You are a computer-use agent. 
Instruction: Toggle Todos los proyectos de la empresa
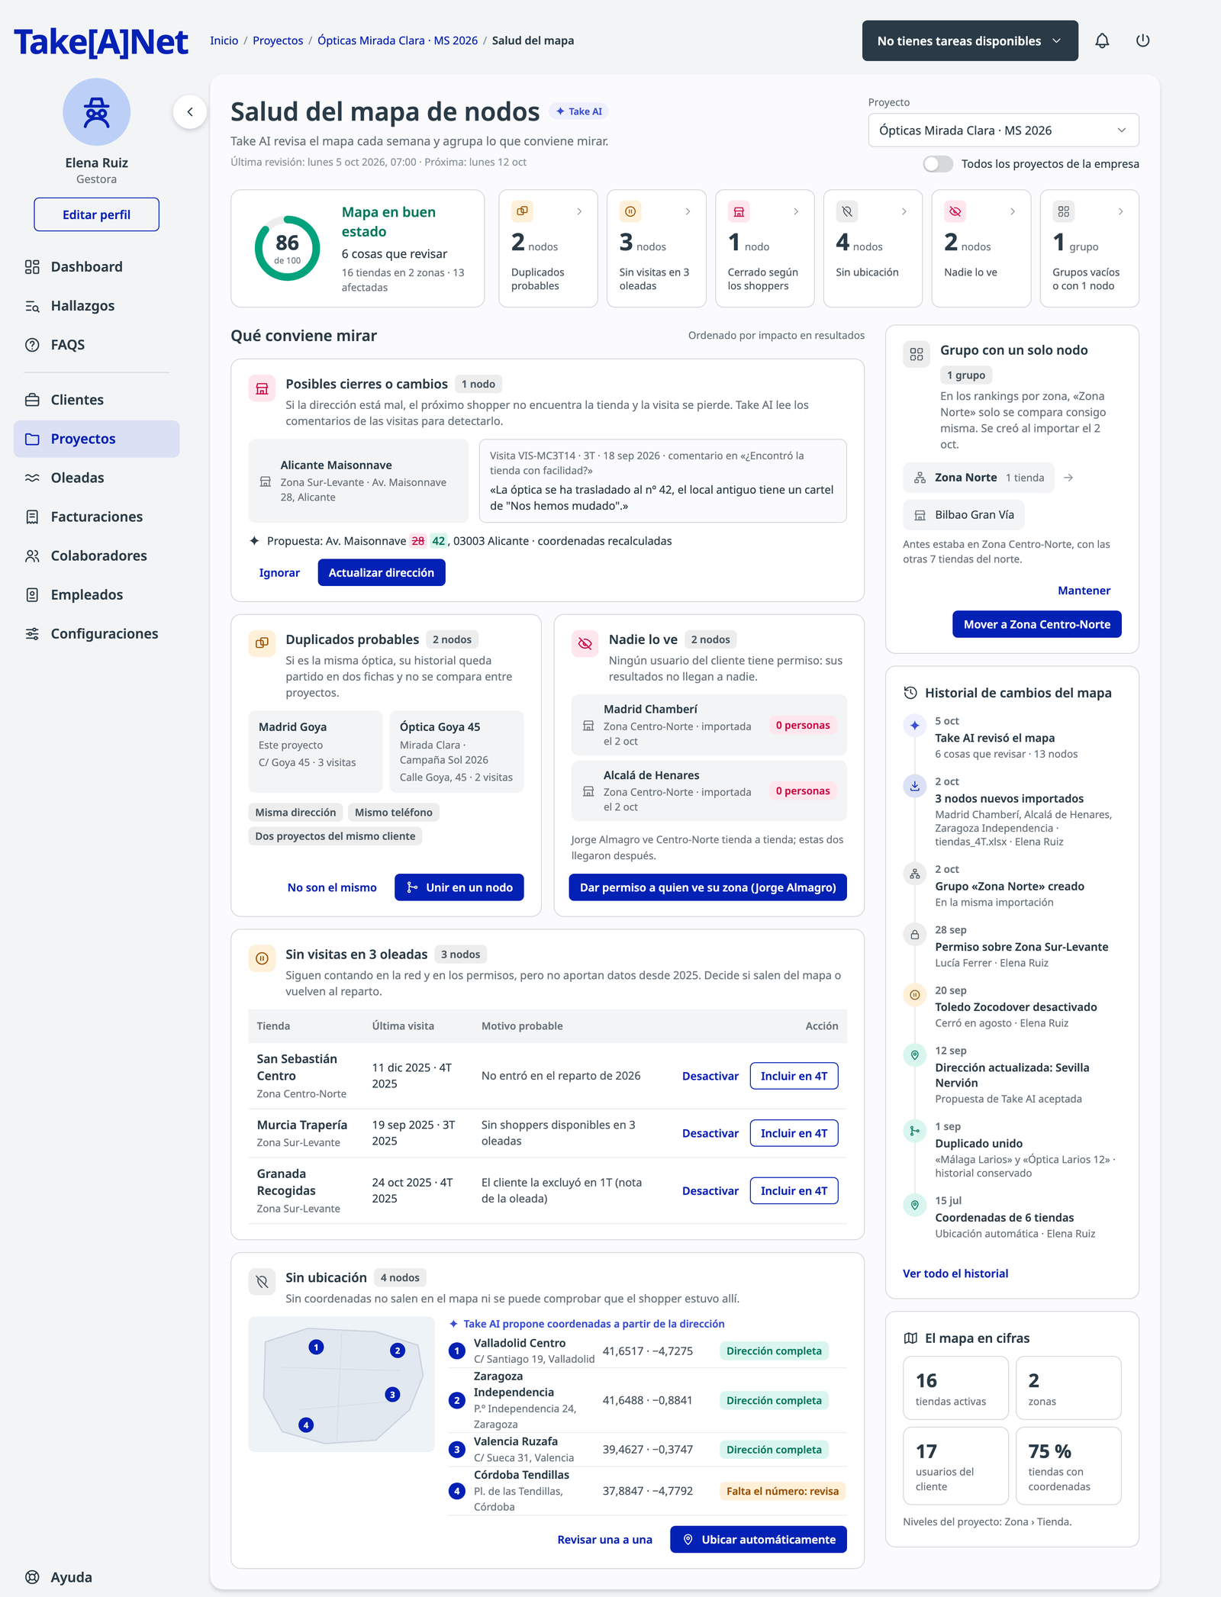[x=938, y=164]
